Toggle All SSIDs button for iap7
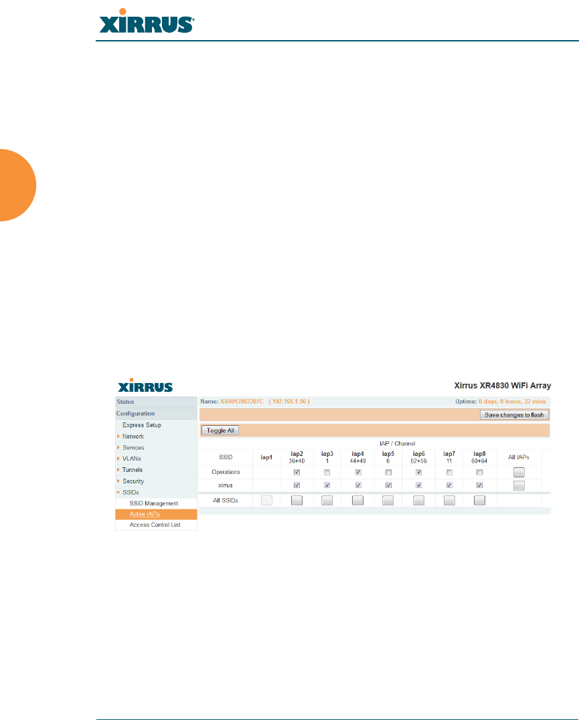 [449, 501]
